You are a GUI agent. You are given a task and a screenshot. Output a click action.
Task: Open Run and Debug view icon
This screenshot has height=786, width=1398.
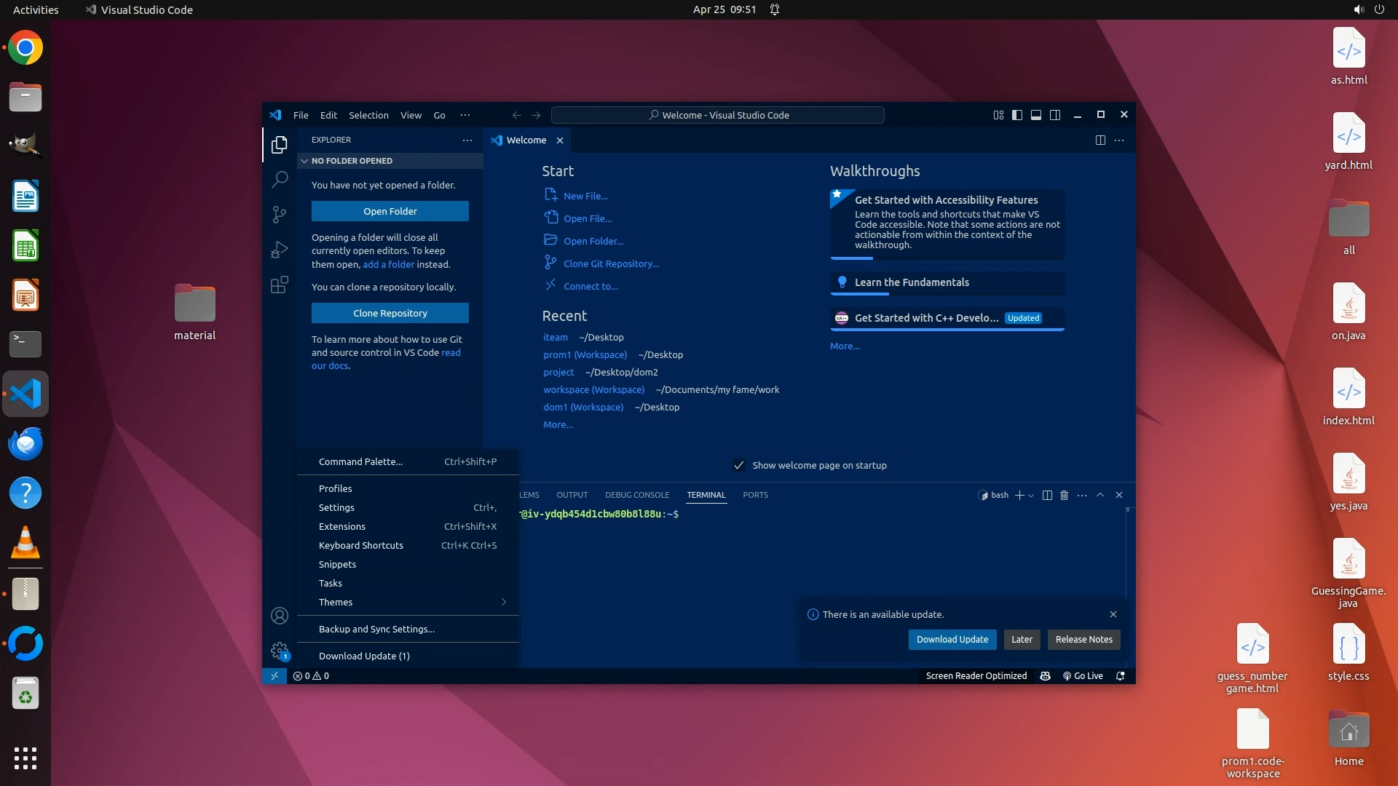(x=280, y=250)
